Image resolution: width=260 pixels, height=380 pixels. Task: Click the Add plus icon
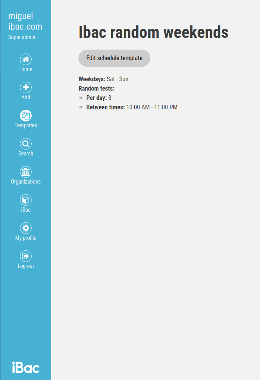point(26,87)
